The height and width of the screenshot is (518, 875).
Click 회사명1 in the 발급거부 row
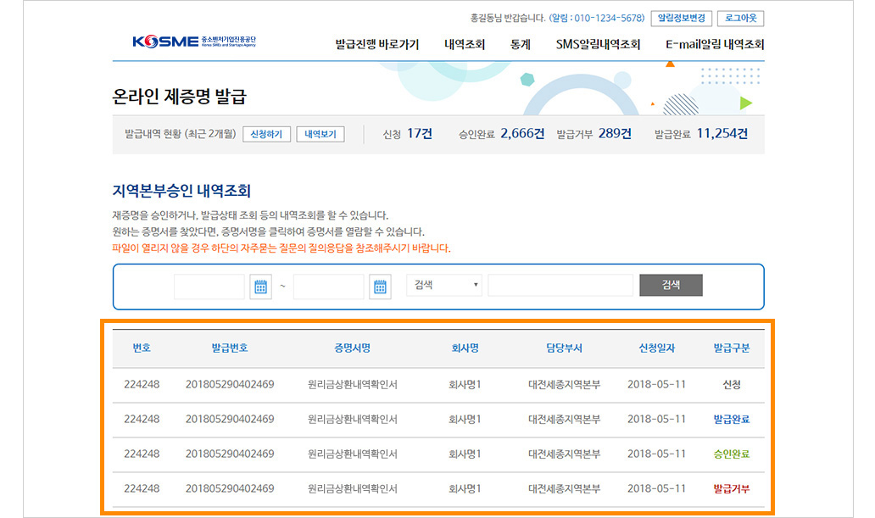click(x=465, y=488)
